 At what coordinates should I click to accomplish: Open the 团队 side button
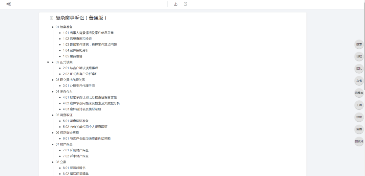(x=359, y=69)
